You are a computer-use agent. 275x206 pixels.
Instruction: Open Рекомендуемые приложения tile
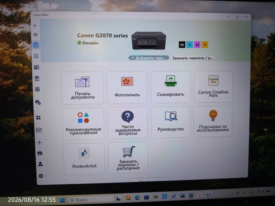click(x=83, y=124)
